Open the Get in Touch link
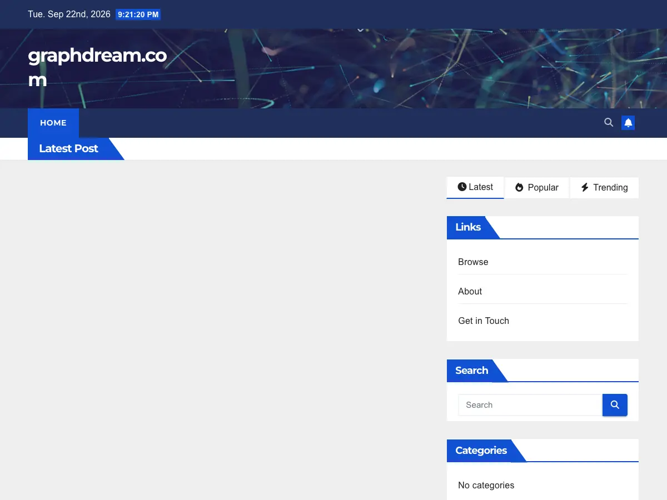 coord(484,321)
